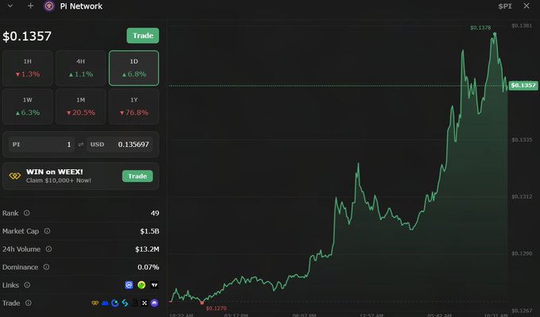Open the CoinGecko link icon
The image size is (540, 317).
click(141, 285)
